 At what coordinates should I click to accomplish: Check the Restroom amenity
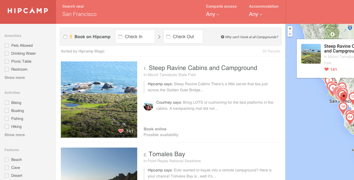[7, 69]
